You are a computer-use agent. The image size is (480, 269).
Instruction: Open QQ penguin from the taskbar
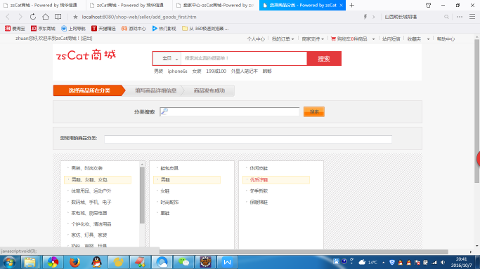click(96, 262)
